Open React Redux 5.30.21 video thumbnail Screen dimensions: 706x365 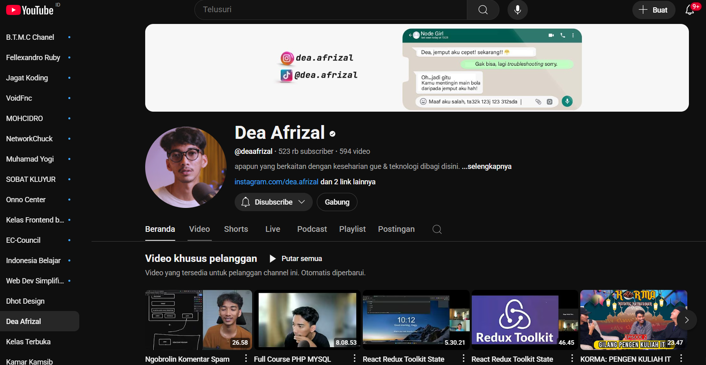(x=416, y=320)
